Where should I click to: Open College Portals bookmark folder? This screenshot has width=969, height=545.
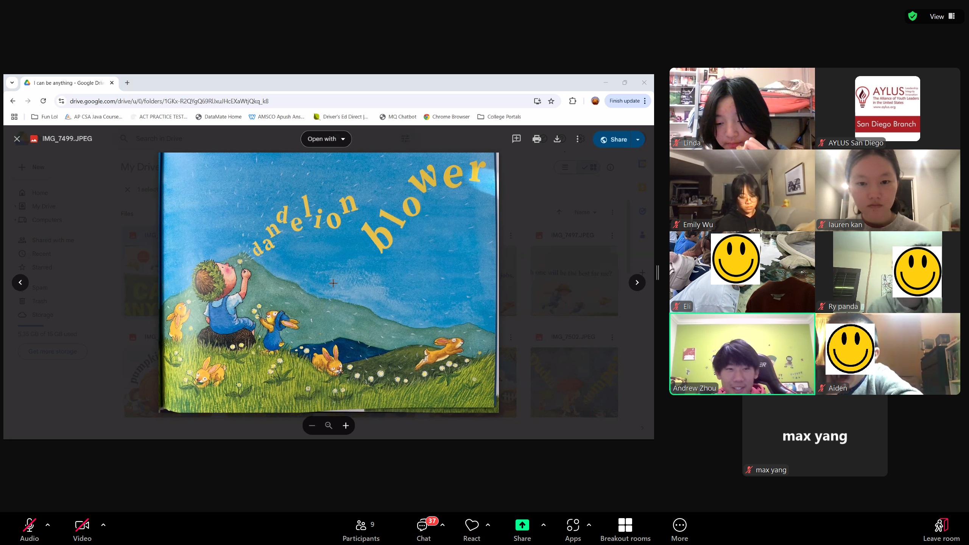tap(499, 117)
